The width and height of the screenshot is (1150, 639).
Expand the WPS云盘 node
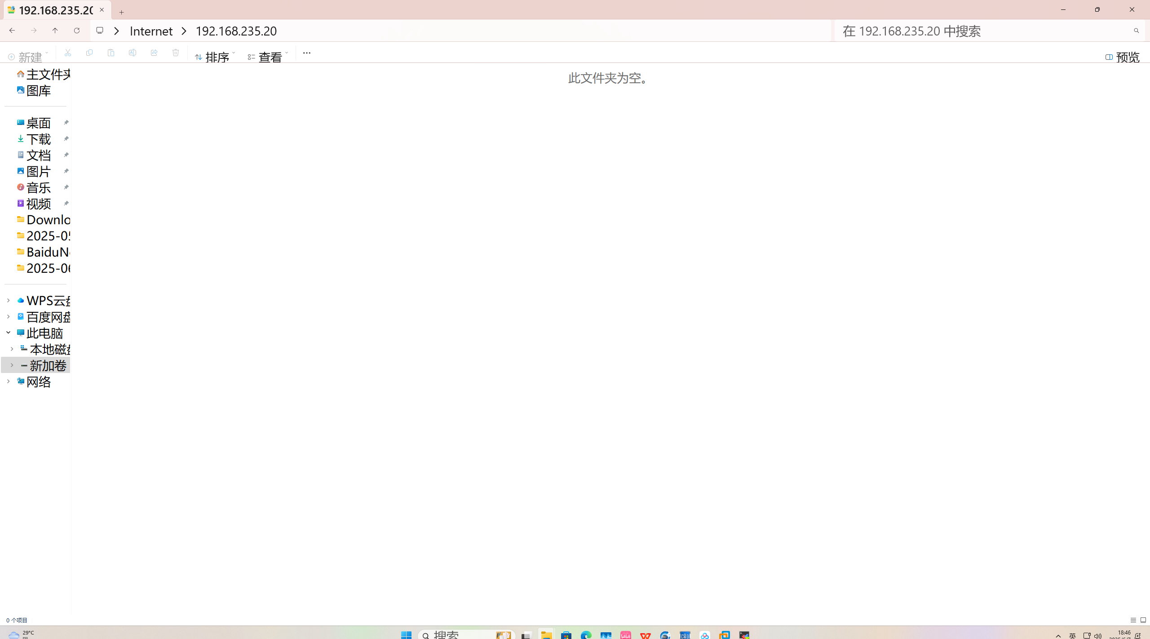pos(8,301)
